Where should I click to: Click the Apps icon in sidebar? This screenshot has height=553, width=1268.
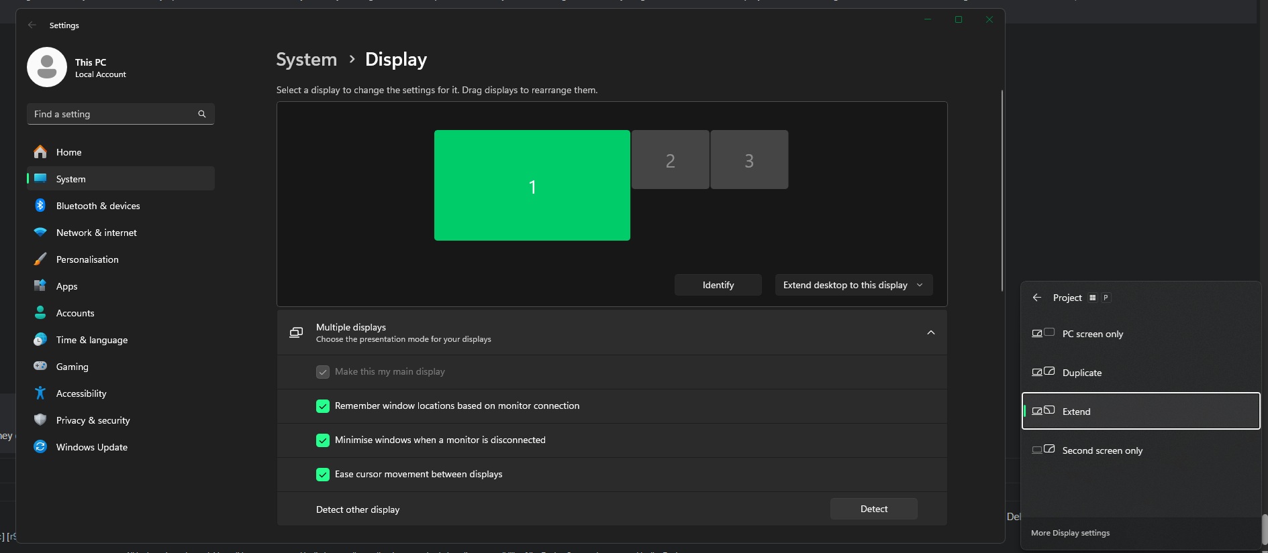pos(40,286)
